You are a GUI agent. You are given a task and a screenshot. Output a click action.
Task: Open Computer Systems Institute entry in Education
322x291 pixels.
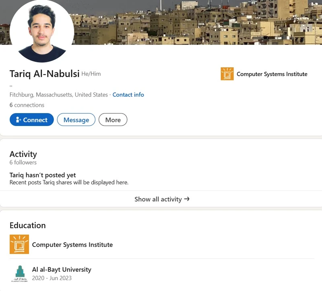tap(72, 245)
